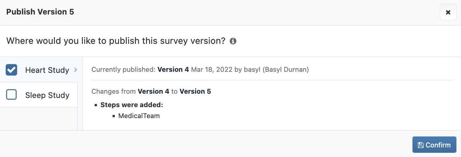Select the Currently published Version 4 text

click(173, 70)
